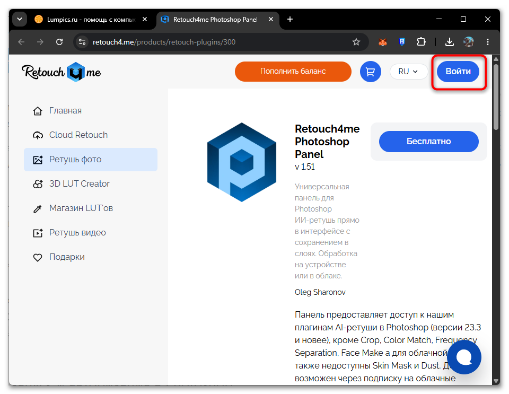The height and width of the screenshot is (394, 509).
Task: Close the Retouch4me Photoshop Panel tab
Action: point(271,20)
